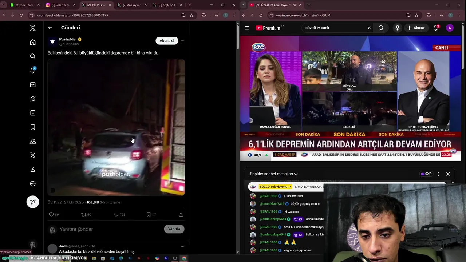466x262 pixels.
Task: Click the x.com address bar URL
Action: click(72, 15)
